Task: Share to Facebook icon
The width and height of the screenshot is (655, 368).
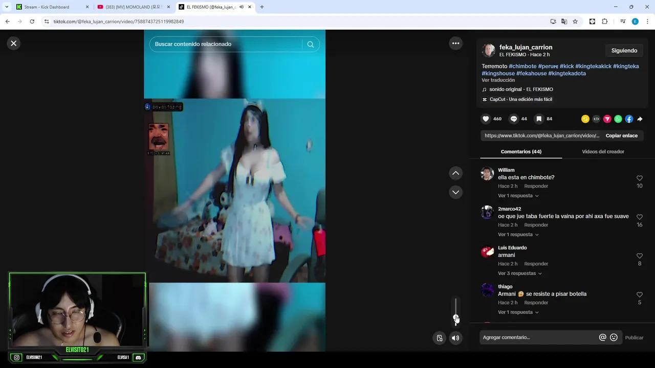Action: pyautogui.click(x=629, y=119)
